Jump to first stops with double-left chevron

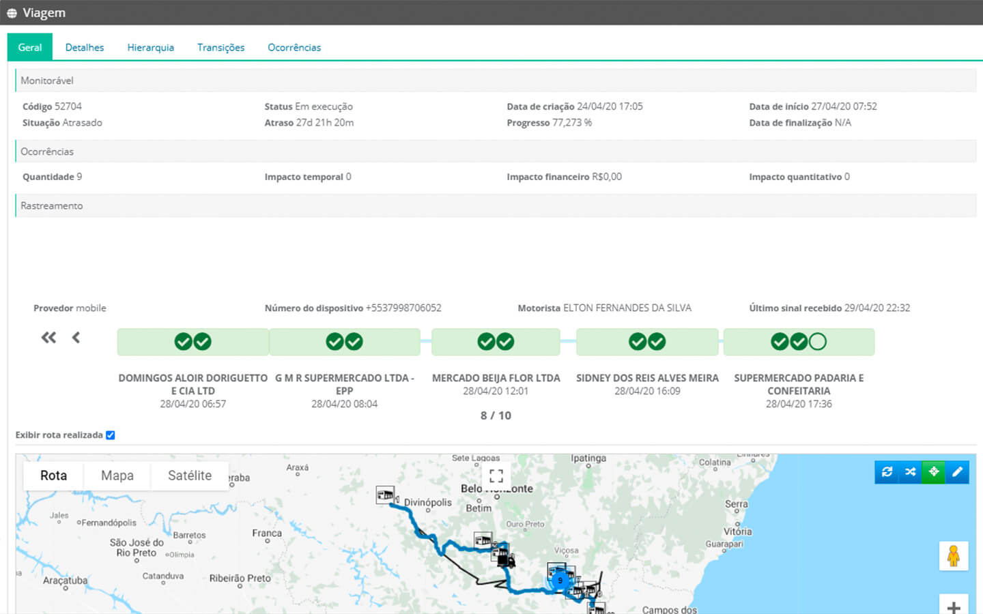coord(48,338)
